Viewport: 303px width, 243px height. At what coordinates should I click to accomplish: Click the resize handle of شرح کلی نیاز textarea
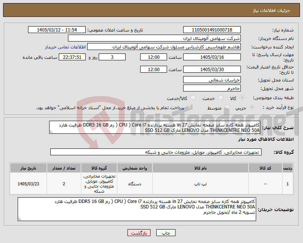[51, 132]
